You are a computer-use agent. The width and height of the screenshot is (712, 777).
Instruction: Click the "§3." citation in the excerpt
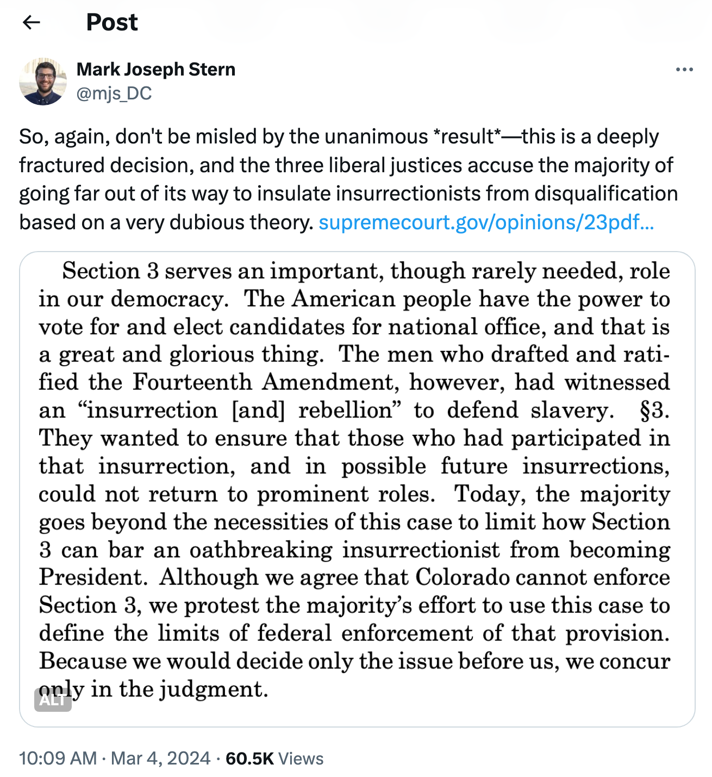(x=654, y=410)
